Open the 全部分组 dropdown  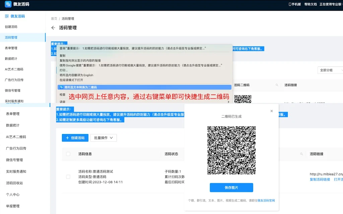pos(330,70)
